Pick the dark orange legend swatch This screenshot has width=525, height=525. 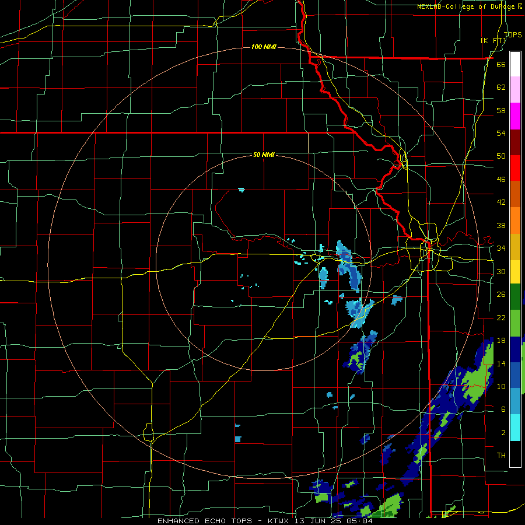pos(515,194)
